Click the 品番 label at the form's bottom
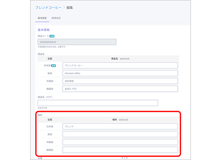Viewport: 221px width, 160px height. pos(40,158)
